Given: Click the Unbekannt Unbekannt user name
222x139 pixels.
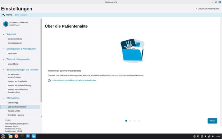Looking at the screenshot, I should 19,22.
